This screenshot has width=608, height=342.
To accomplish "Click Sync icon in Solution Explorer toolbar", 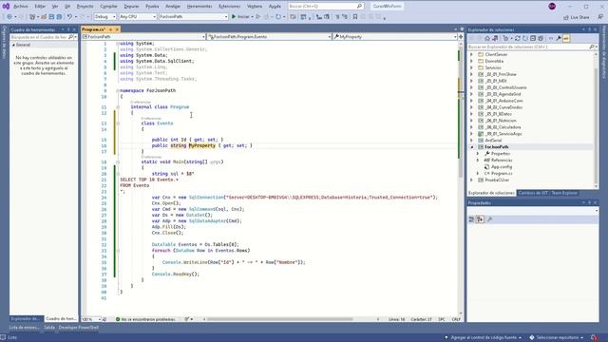I will (517, 38).
